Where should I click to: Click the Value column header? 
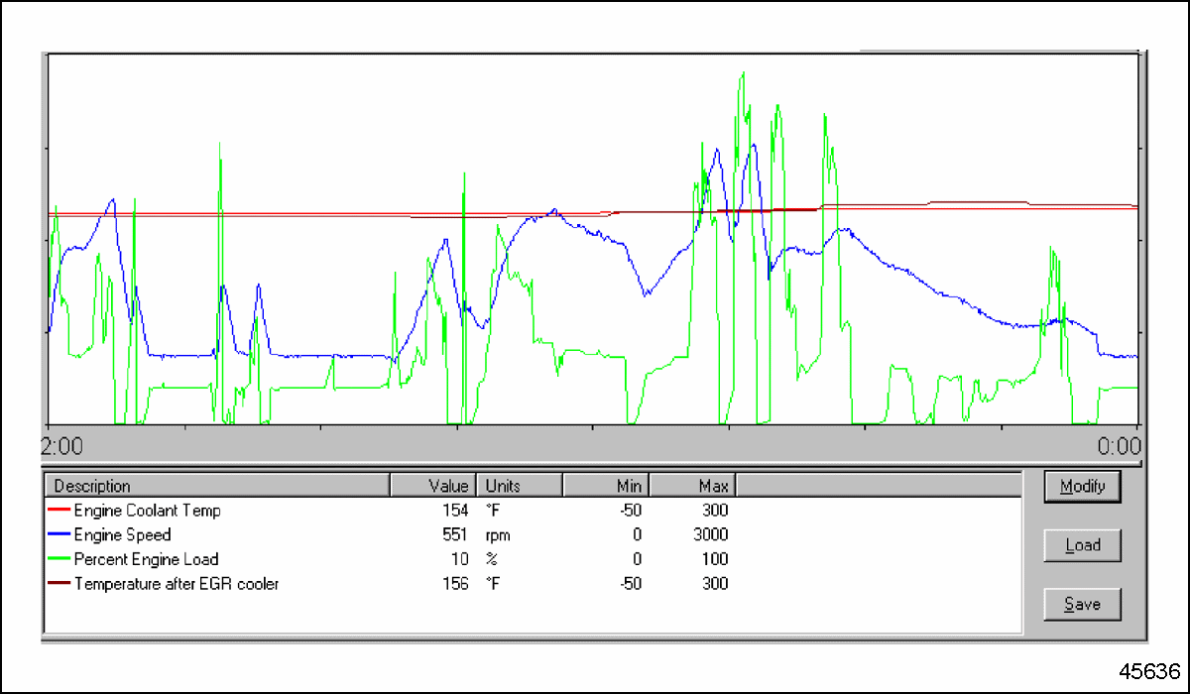(432, 486)
